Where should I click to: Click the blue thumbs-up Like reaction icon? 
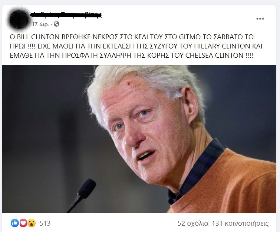tap(14, 223)
